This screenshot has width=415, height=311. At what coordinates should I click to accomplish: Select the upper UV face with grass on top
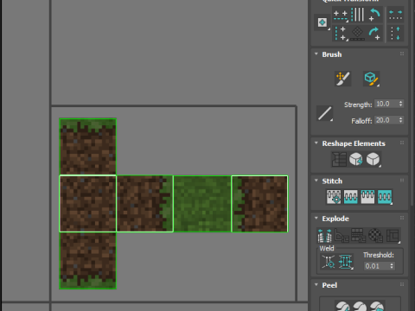87,147
